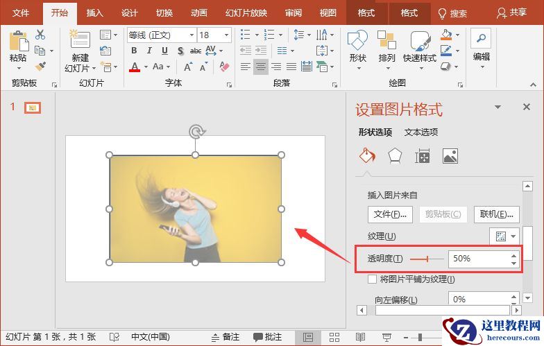Enable tile picture as texture checkbox
544x346 pixels.
[x=373, y=279]
